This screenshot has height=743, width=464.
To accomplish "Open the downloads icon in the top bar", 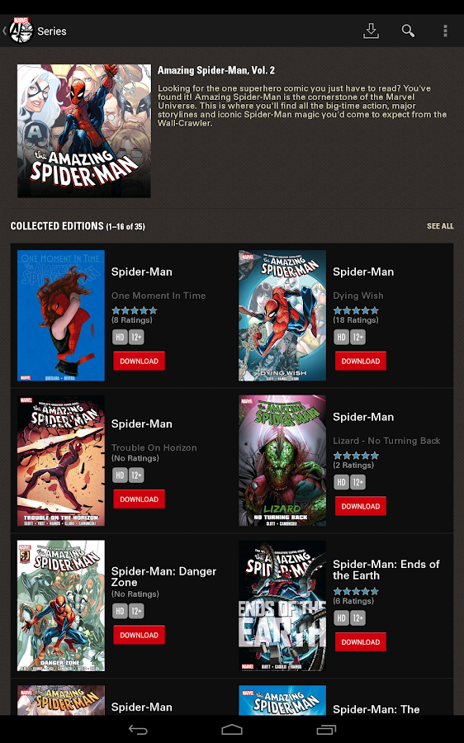I will (371, 31).
